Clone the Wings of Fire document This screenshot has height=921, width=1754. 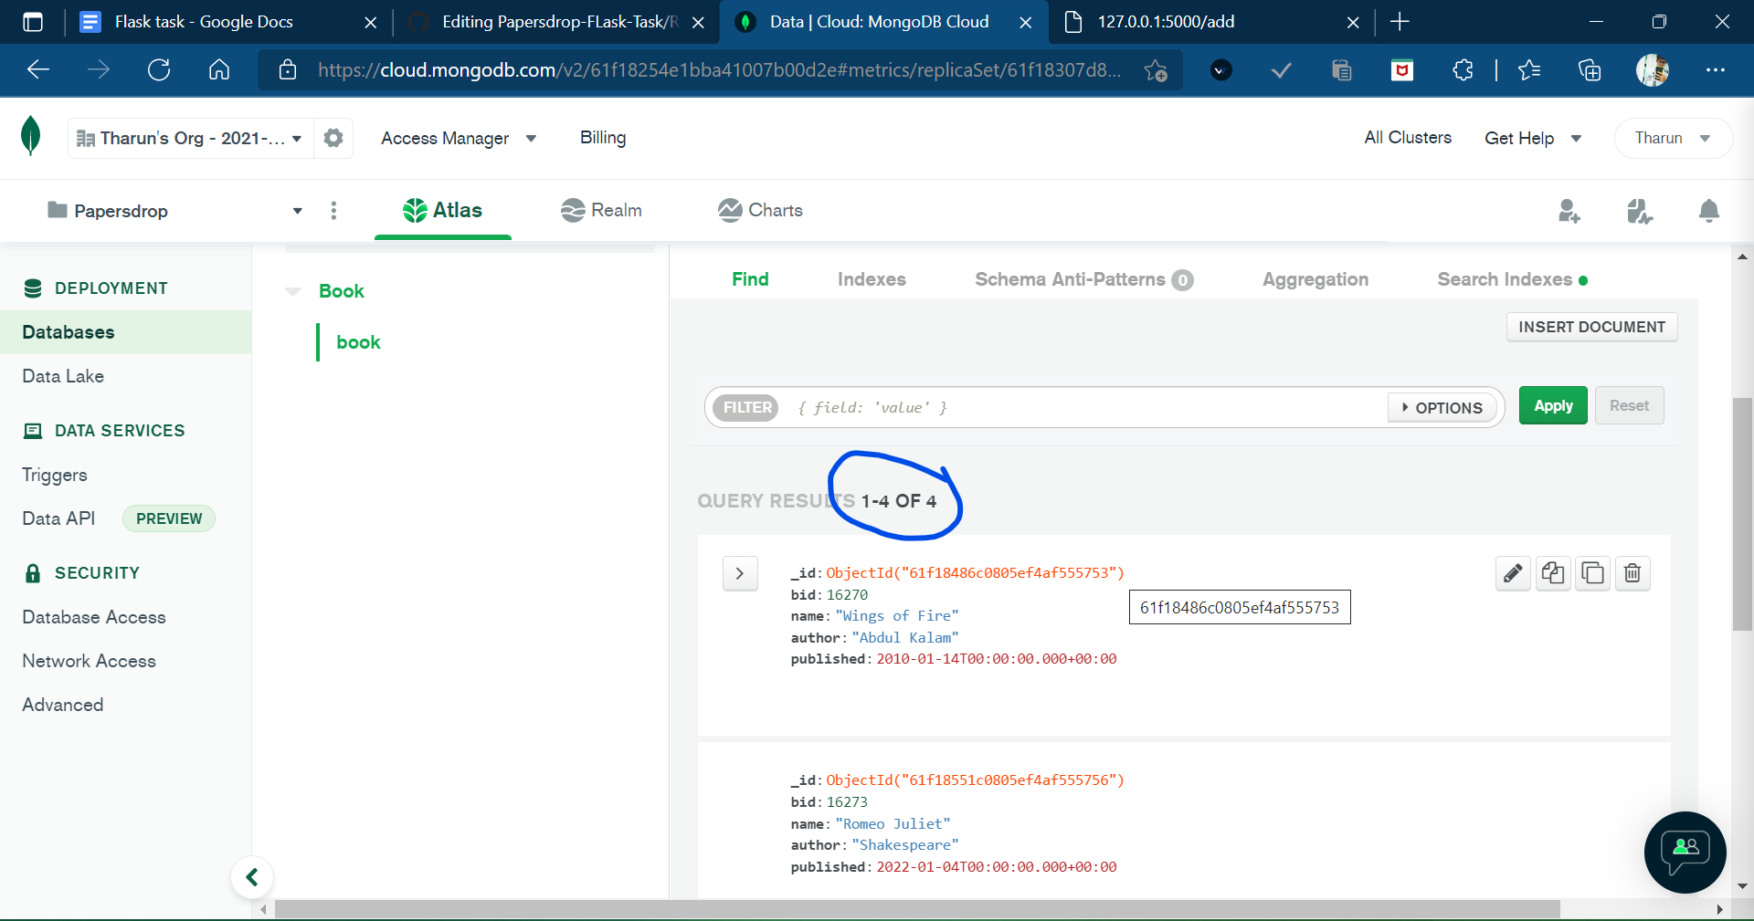click(1553, 573)
